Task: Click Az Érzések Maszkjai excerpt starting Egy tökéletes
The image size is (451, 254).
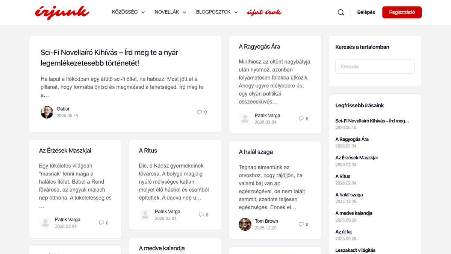Action: coord(76,186)
